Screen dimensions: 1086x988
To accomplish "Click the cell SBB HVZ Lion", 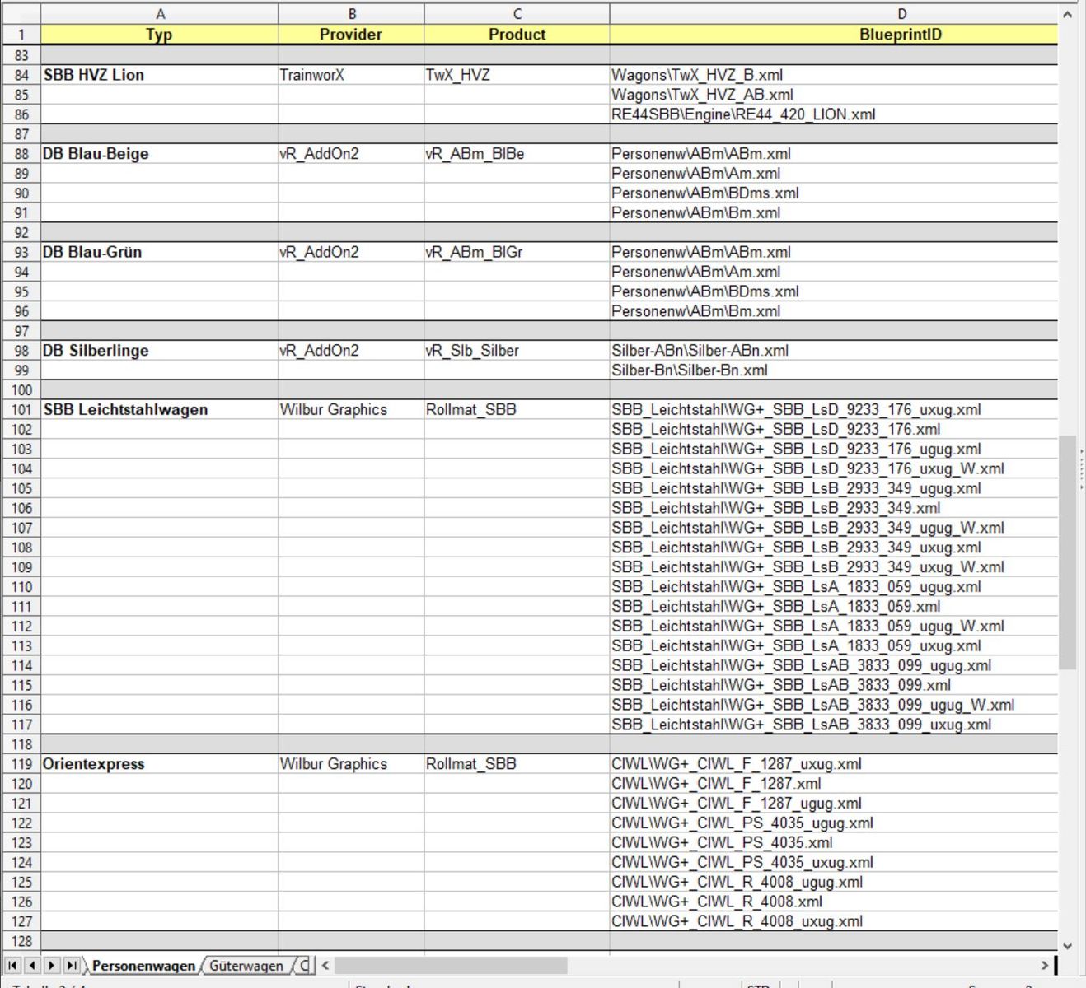I will [160, 75].
